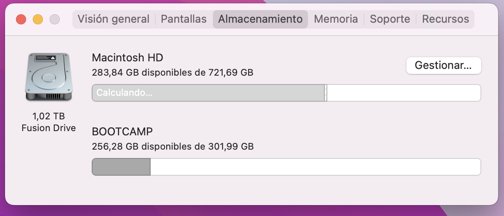Click the Fusion Drive hard disk icon

pos(47,77)
